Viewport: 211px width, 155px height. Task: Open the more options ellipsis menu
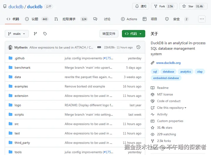click(x=202, y=19)
